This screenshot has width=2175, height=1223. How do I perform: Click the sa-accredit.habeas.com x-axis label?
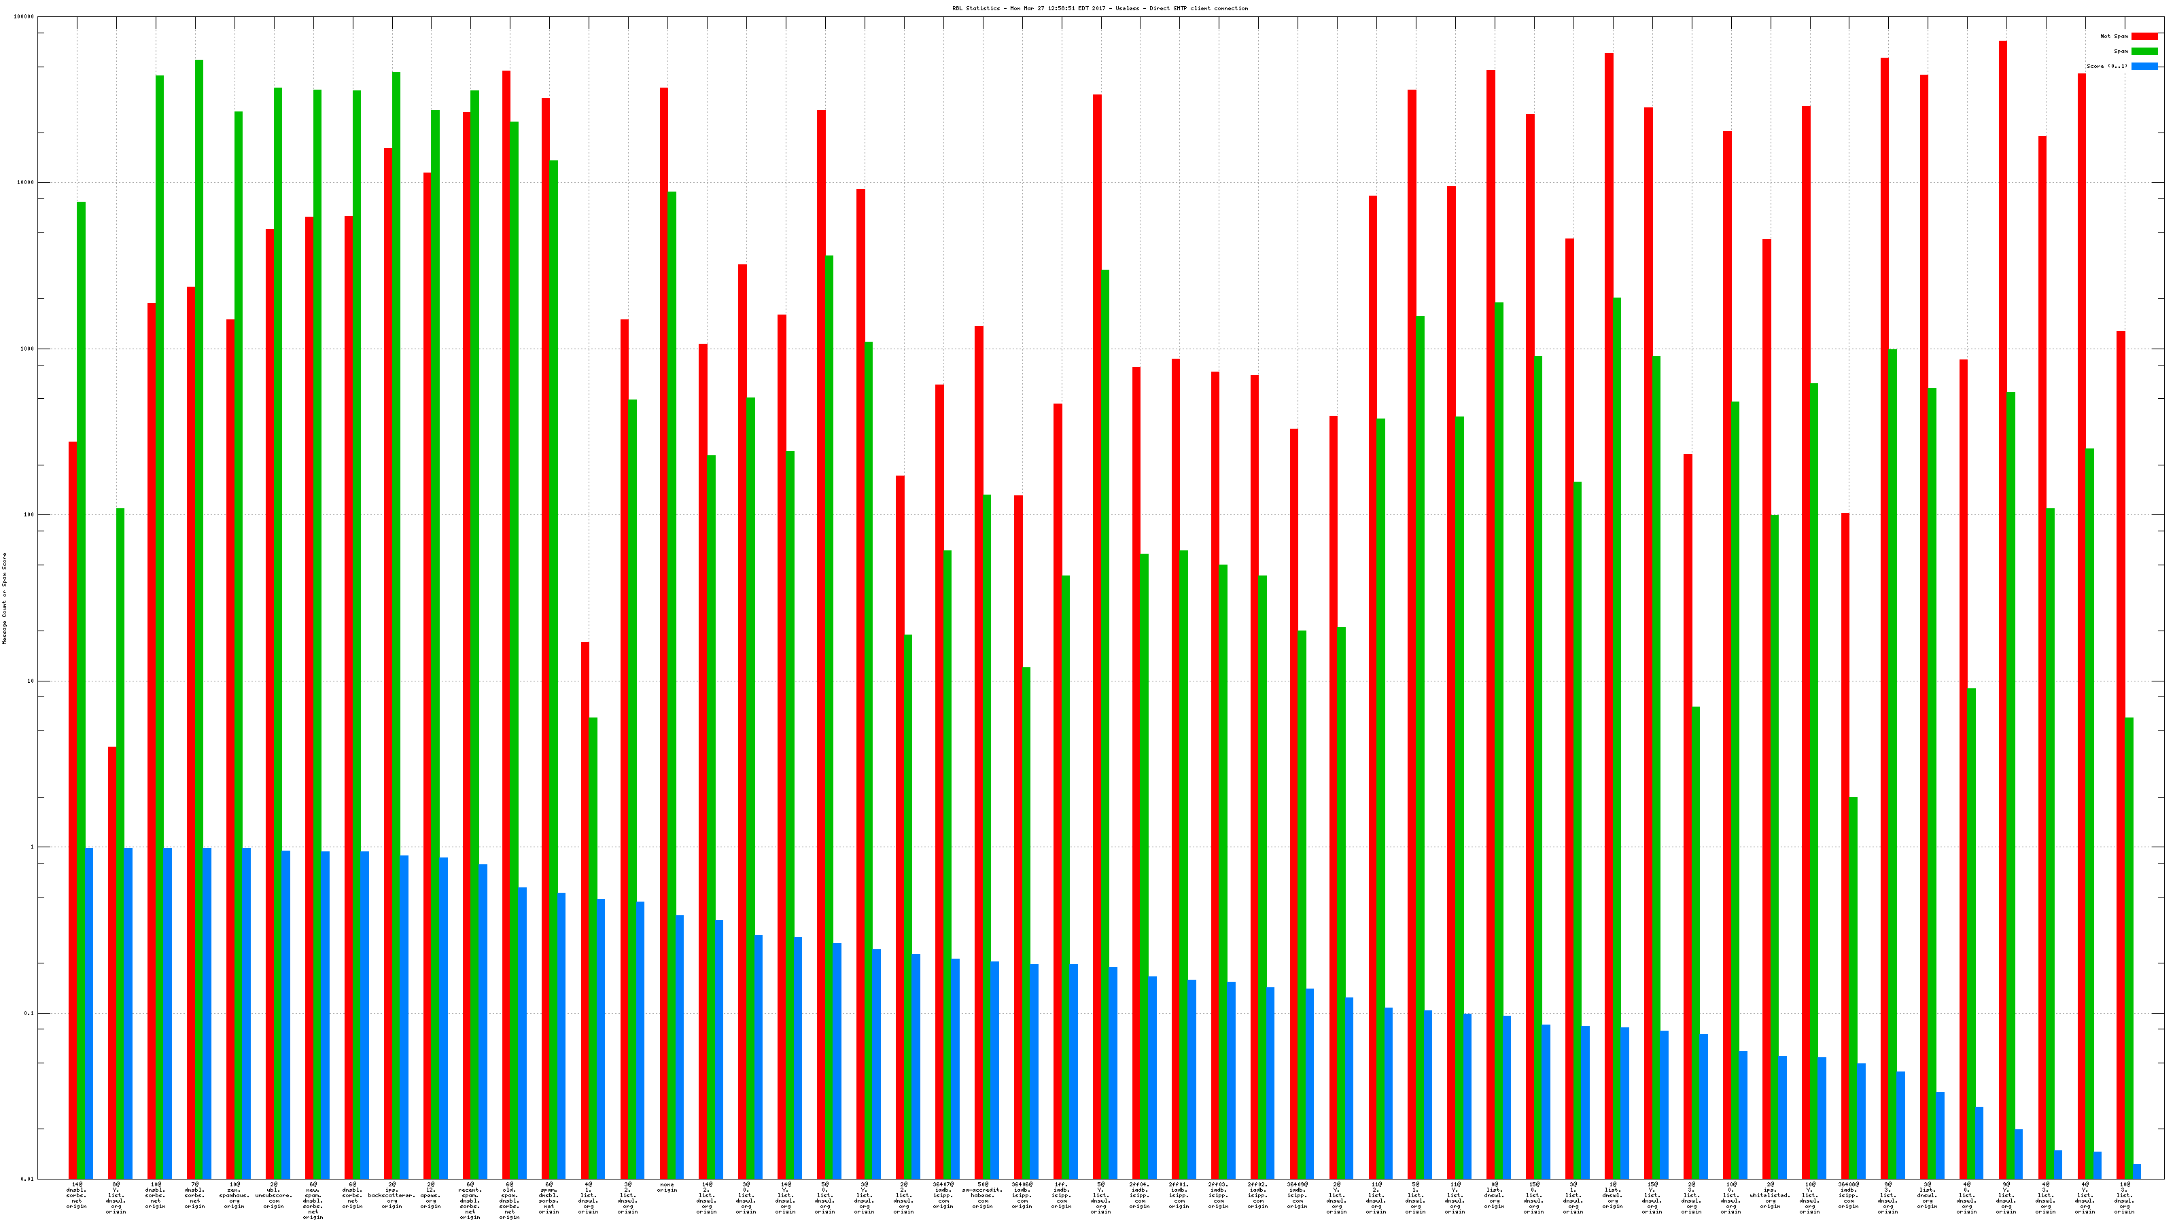coord(983,1195)
